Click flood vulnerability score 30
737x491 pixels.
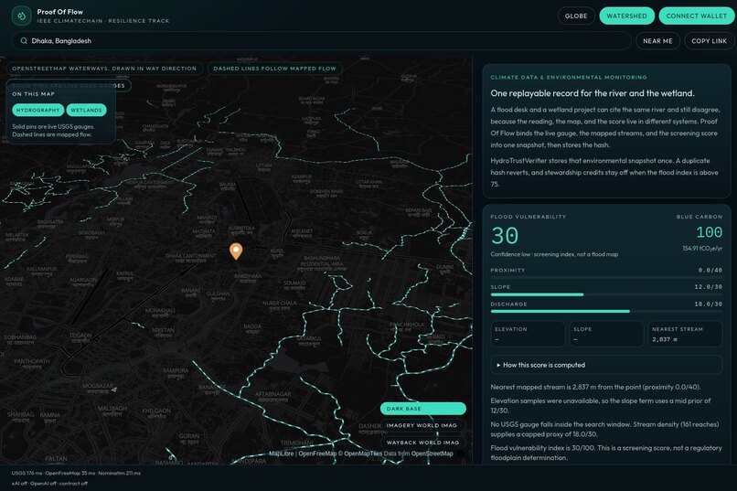coord(505,235)
